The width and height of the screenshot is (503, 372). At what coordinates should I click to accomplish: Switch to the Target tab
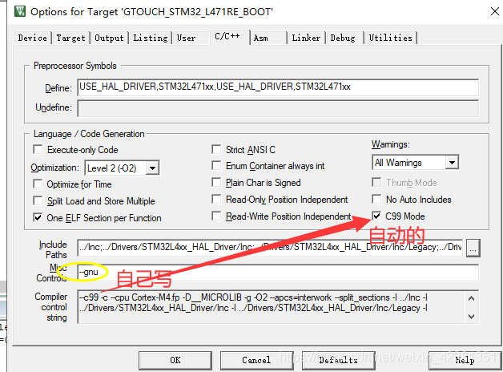click(x=70, y=38)
